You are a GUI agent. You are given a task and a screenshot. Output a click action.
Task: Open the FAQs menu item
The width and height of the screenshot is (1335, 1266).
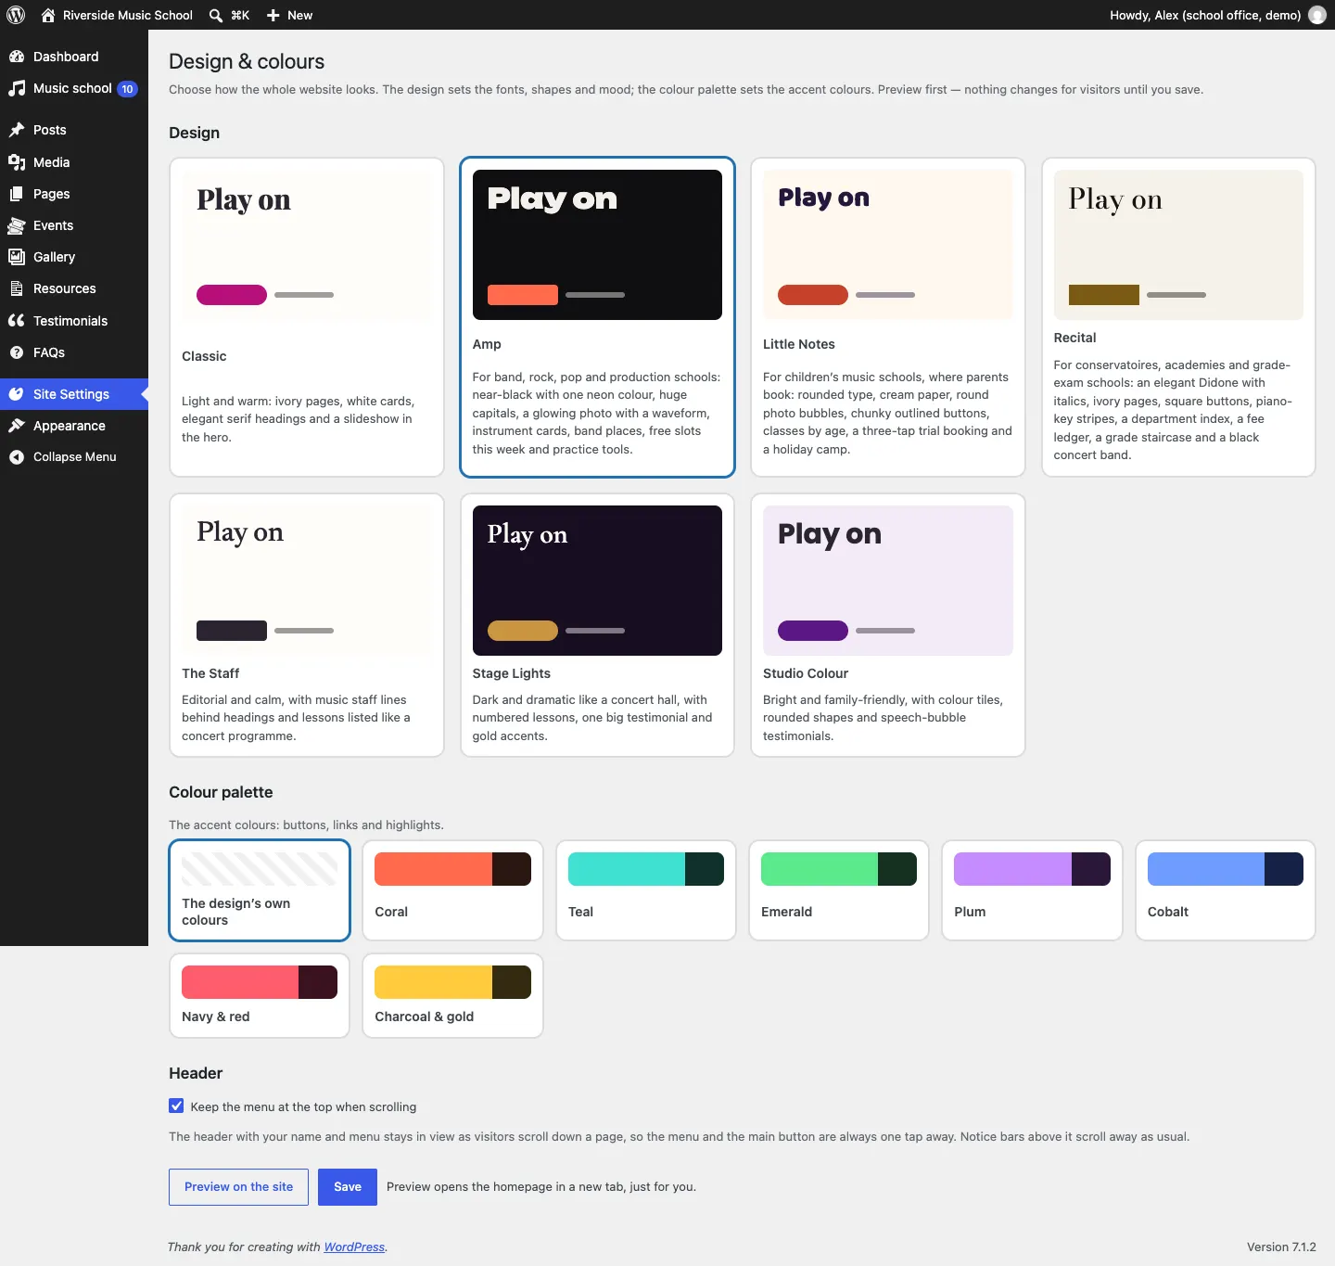pos(74,352)
